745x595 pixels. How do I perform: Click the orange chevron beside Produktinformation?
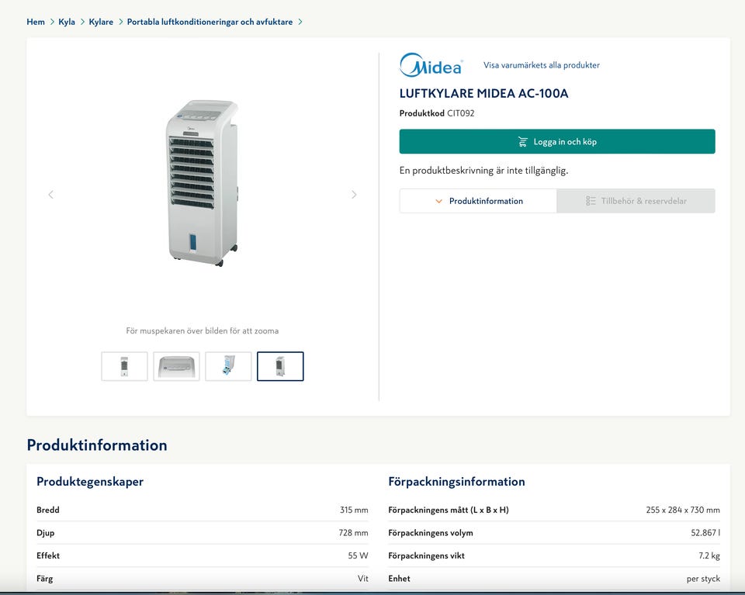pos(439,202)
